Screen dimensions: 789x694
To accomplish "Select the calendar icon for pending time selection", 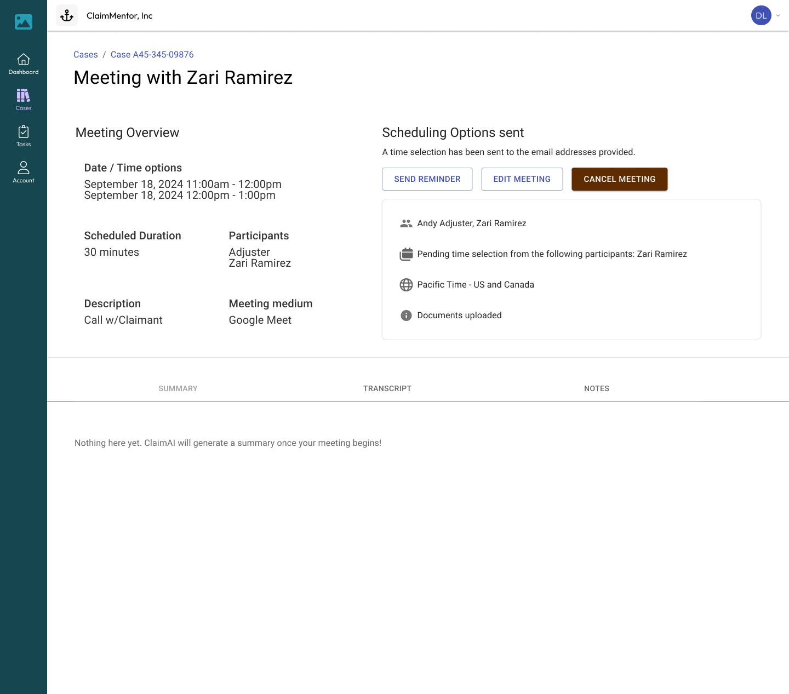I will click(x=406, y=254).
